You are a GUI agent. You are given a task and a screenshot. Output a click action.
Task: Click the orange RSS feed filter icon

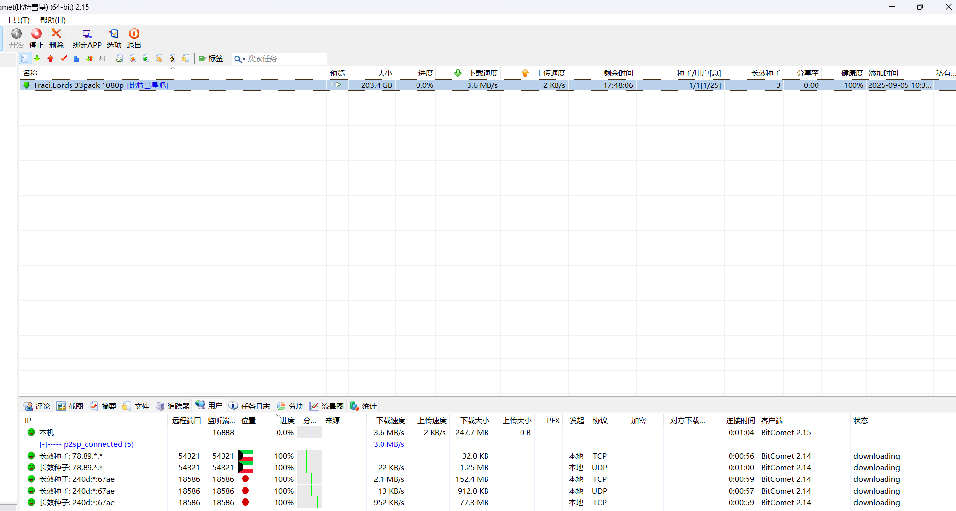coord(159,59)
